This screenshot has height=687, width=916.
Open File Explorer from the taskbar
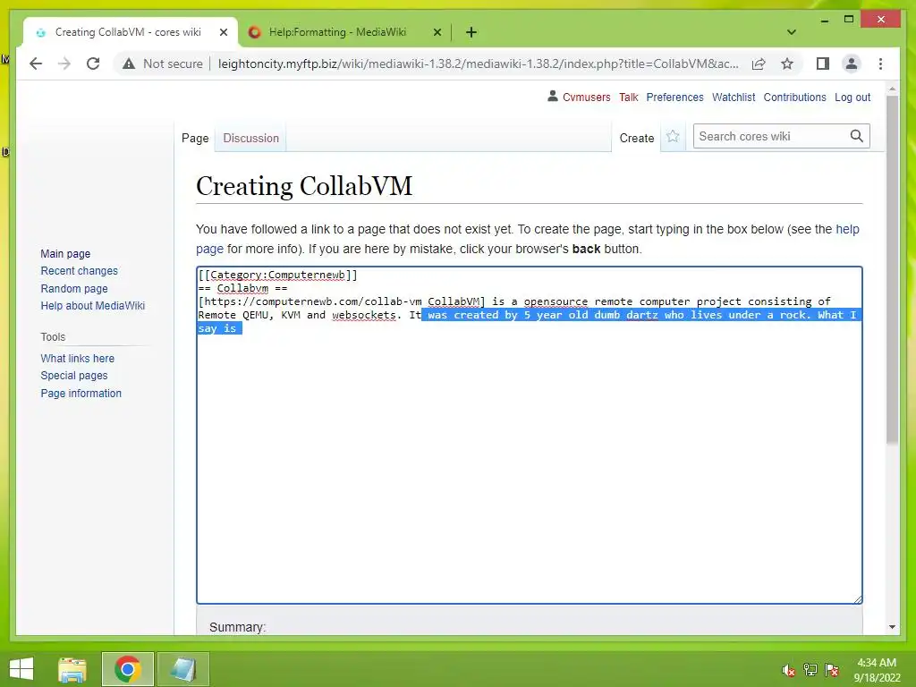pyautogui.click(x=72, y=669)
